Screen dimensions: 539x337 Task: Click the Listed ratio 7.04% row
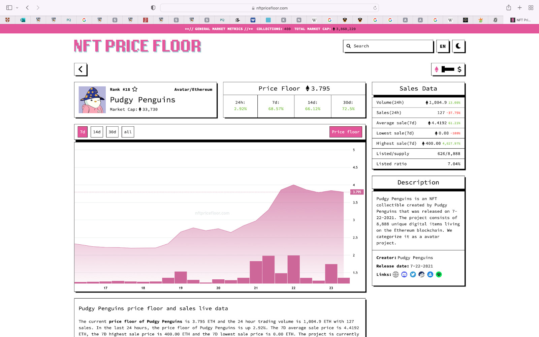pos(418,164)
